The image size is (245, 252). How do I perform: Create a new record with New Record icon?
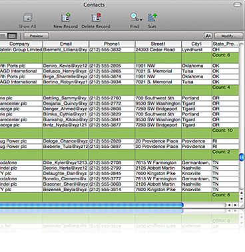(x=66, y=17)
